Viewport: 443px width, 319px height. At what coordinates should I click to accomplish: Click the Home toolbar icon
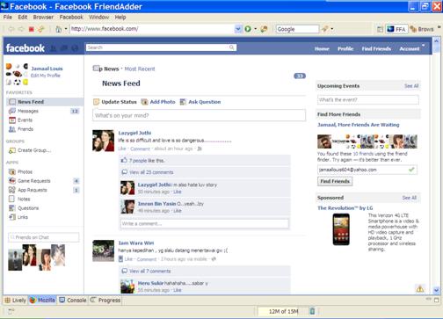pos(59,29)
